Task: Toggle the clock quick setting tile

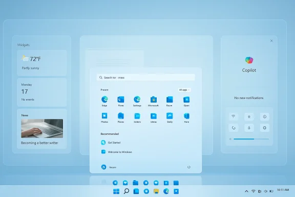Action: pos(265,116)
